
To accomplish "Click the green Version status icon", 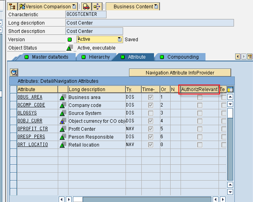I will pyautogui.click(x=70, y=40).
